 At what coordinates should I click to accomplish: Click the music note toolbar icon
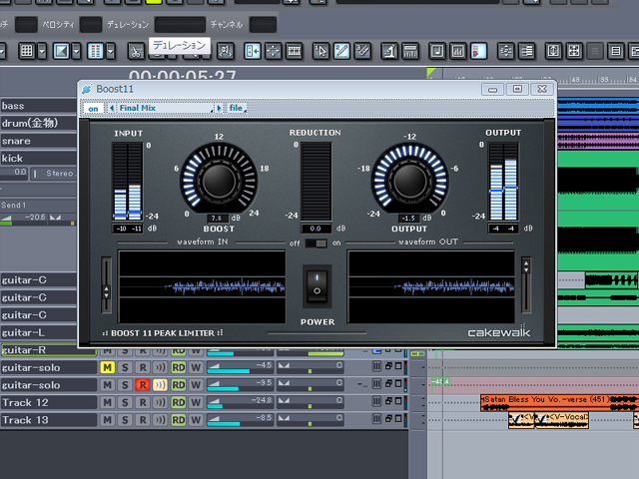tap(437, 51)
